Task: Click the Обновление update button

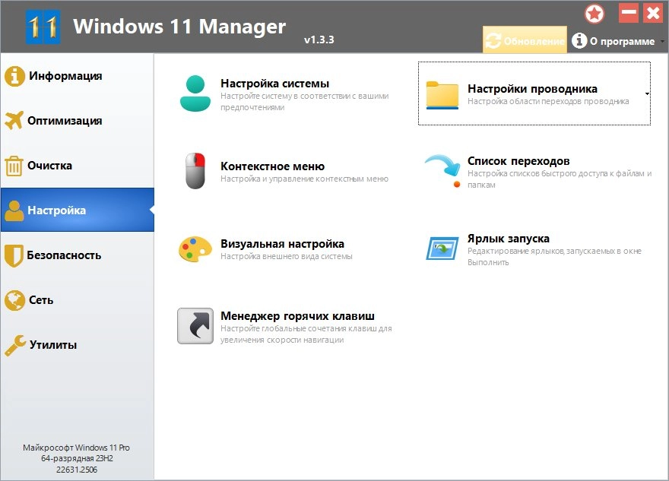Action: coord(525,40)
